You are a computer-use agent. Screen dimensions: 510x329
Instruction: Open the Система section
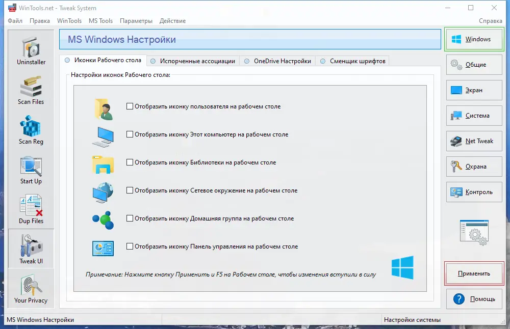[474, 116]
